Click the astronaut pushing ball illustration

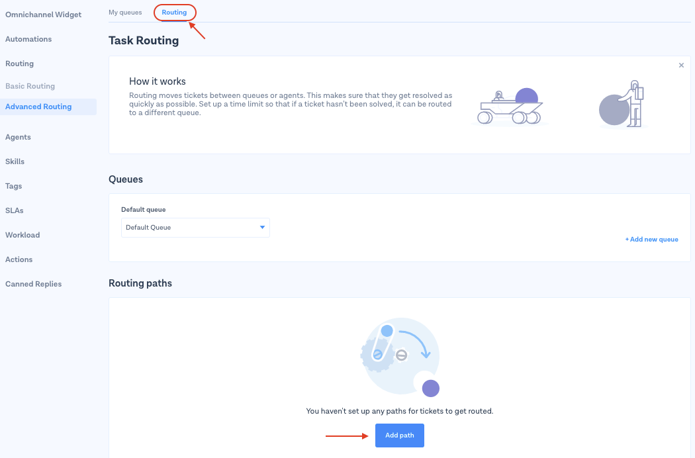pyautogui.click(x=622, y=105)
